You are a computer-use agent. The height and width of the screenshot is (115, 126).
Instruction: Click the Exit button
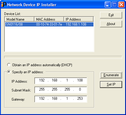point(111,15)
